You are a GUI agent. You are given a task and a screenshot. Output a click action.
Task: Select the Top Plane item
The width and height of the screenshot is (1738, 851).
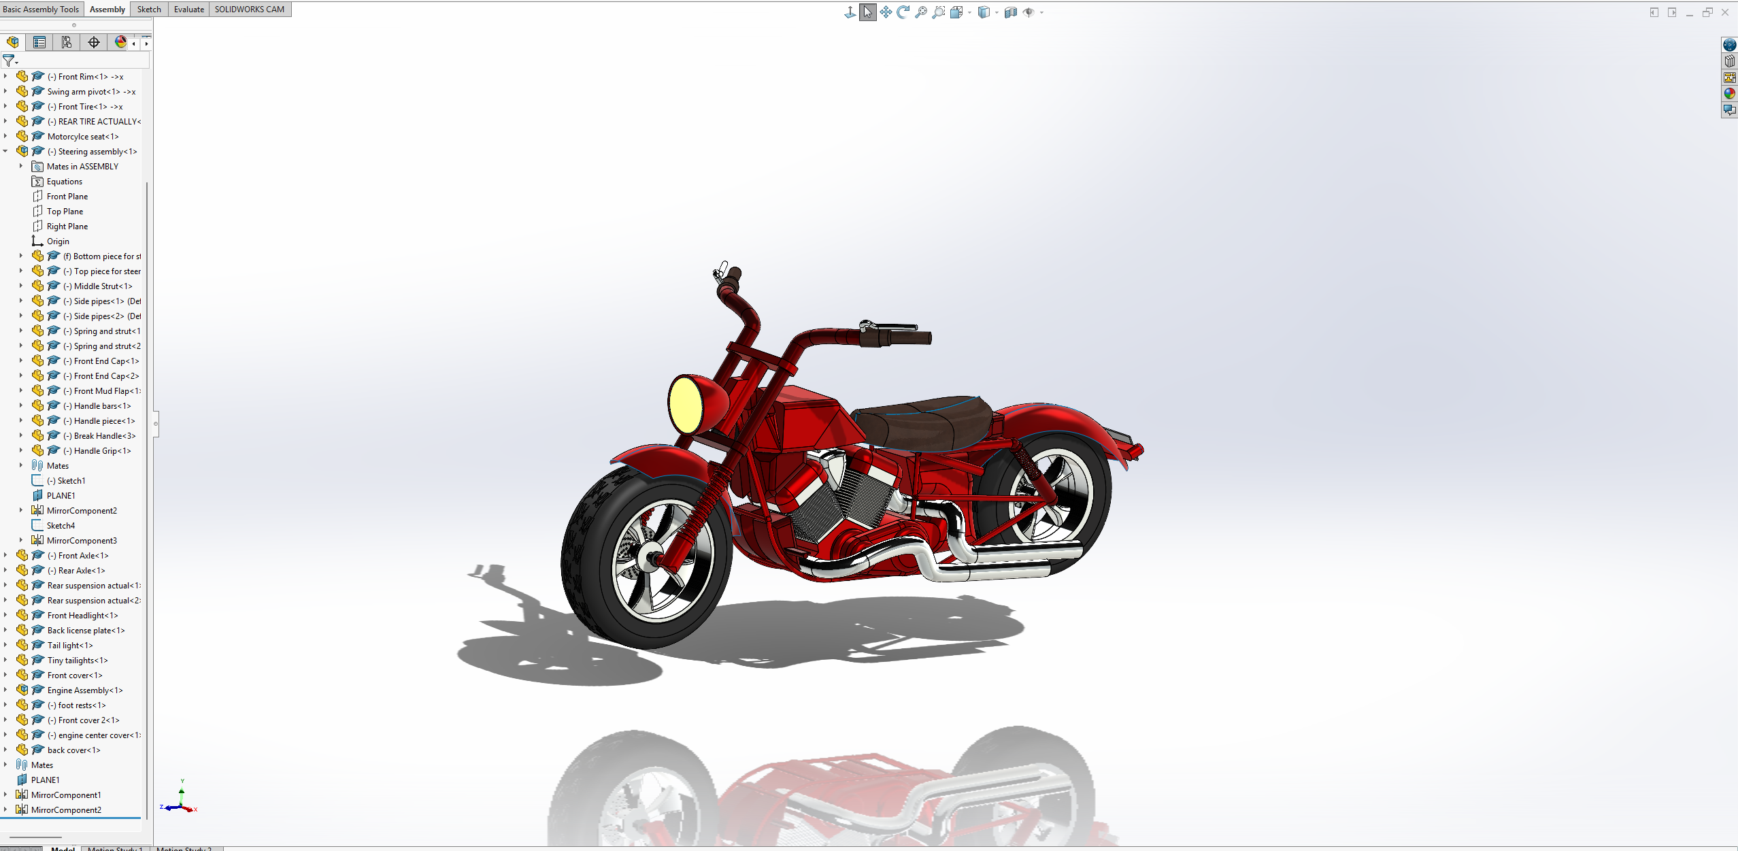(65, 212)
